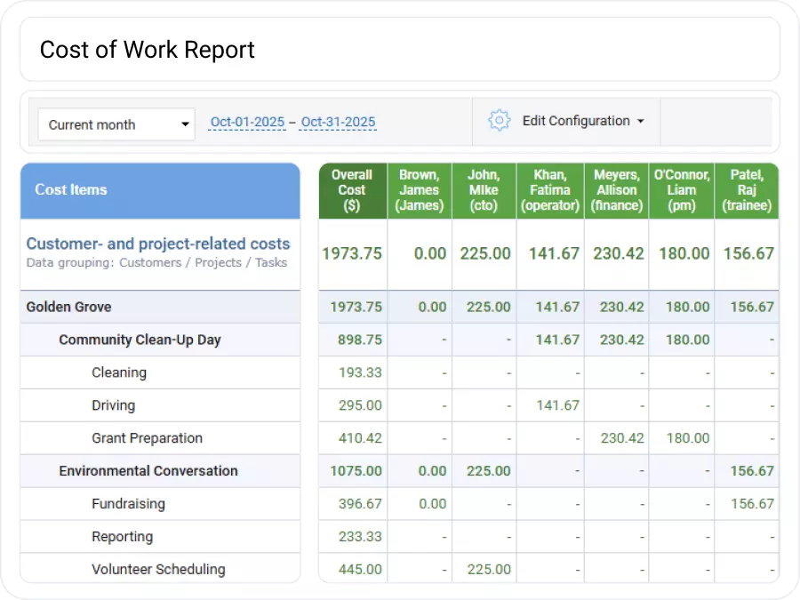Image resolution: width=800 pixels, height=600 pixels.
Task: Collapse the Environmental Conversation project
Action: [x=148, y=471]
